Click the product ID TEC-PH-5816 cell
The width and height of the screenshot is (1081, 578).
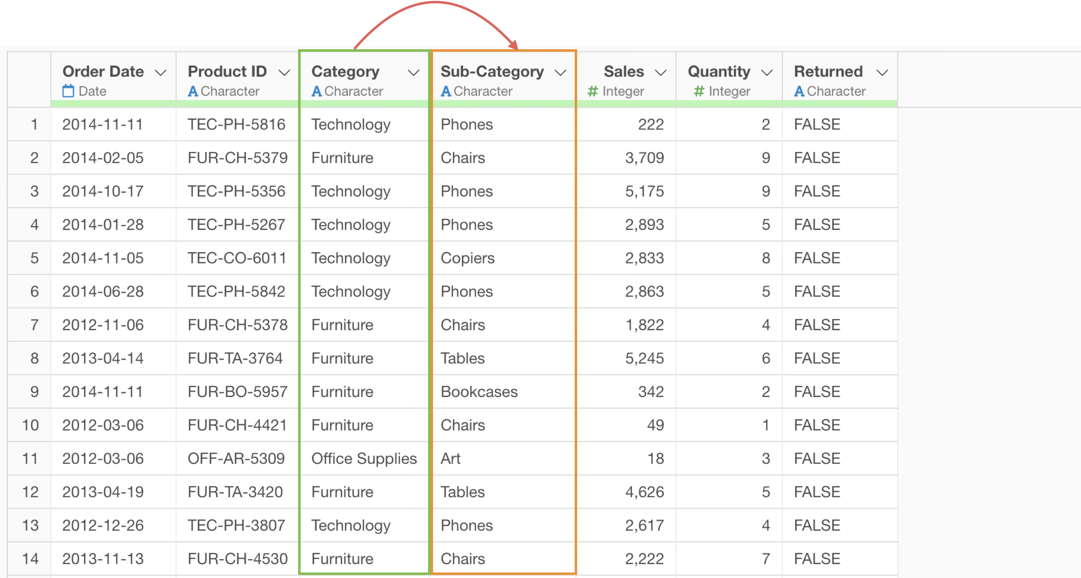pos(237,124)
